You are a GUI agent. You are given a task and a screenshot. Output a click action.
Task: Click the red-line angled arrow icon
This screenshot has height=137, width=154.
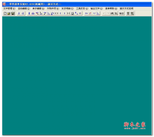point(37,13)
